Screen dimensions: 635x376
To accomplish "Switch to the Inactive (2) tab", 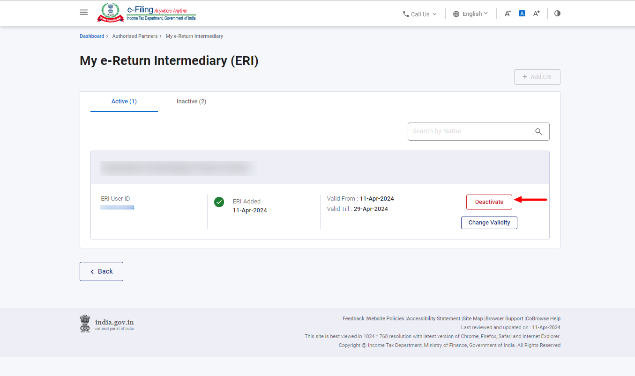I will [x=191, y=101].
